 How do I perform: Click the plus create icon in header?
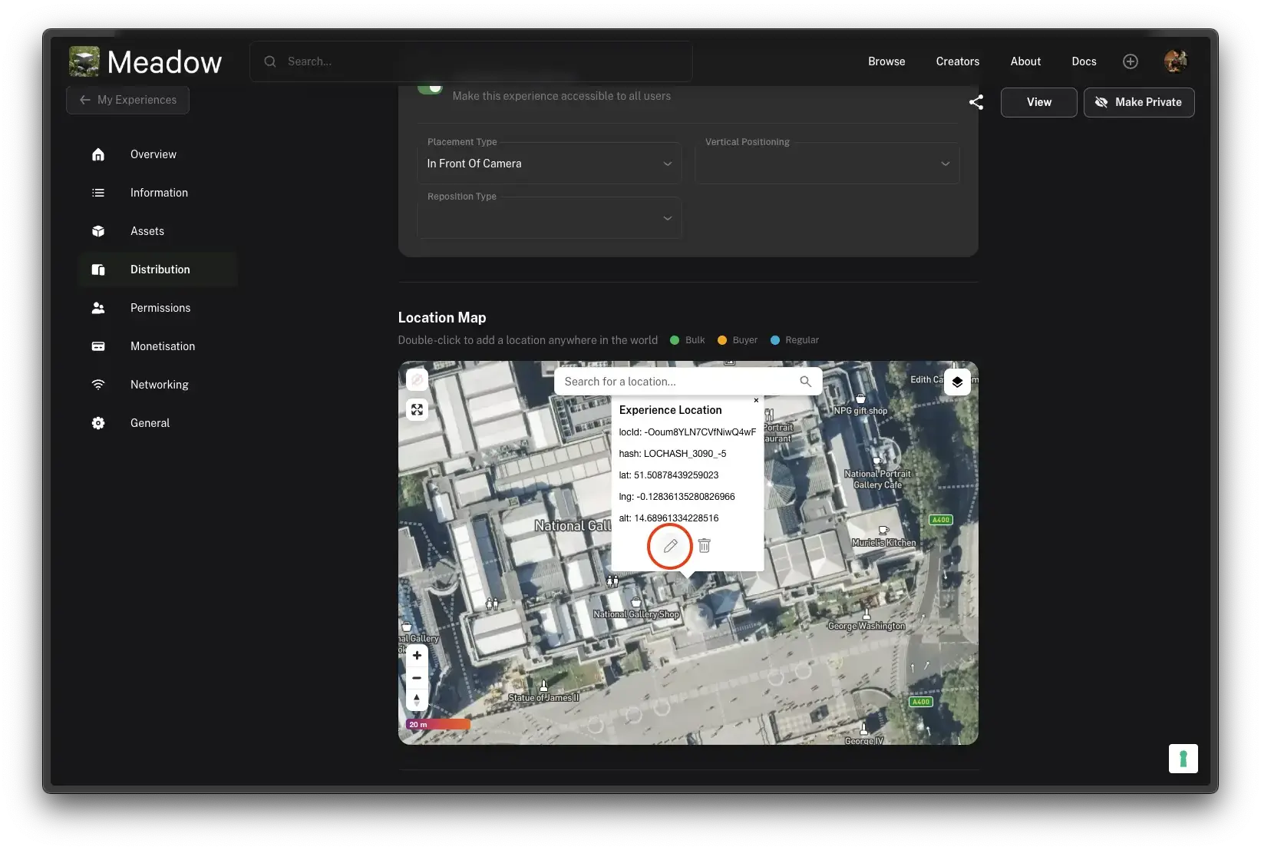(x=1130, y=61)
